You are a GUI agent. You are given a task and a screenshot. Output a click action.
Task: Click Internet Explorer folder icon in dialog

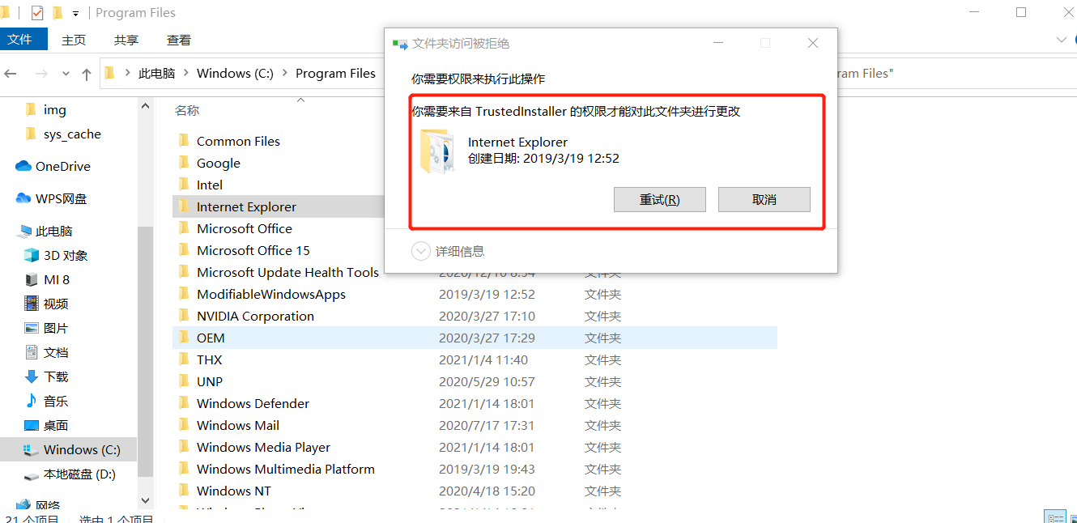[x=438, y=151]
